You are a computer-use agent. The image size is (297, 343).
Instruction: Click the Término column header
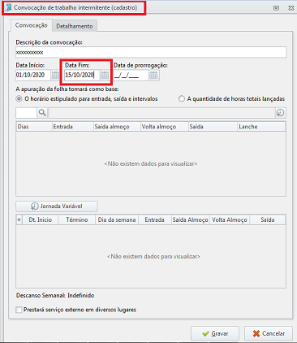coord(77,219)
